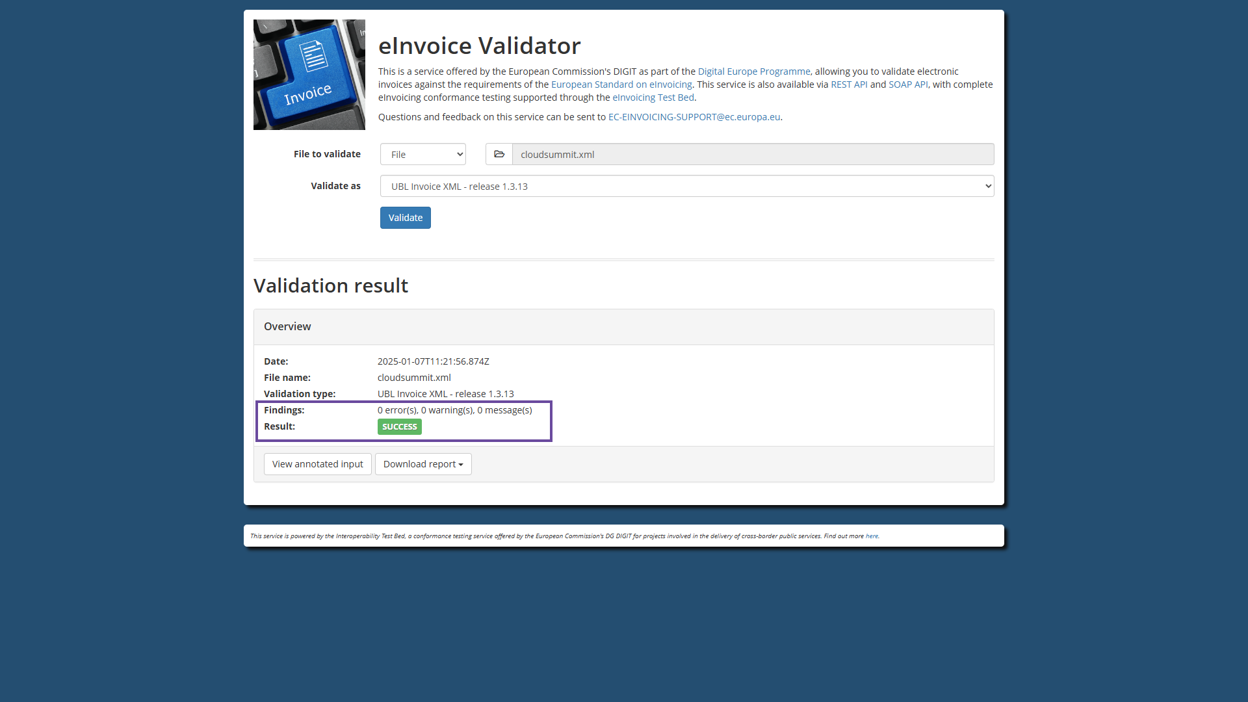Select the UBL Invoice XML release dropdown
The height and width of the screenshot is (702, 1248).
686,186
